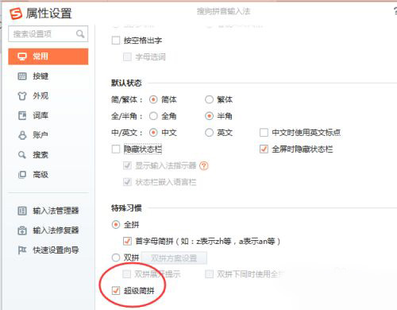Viewport: 397px width, 310px height.
Task: Click the 外观 shirt icon
Action: coord(22,96)
